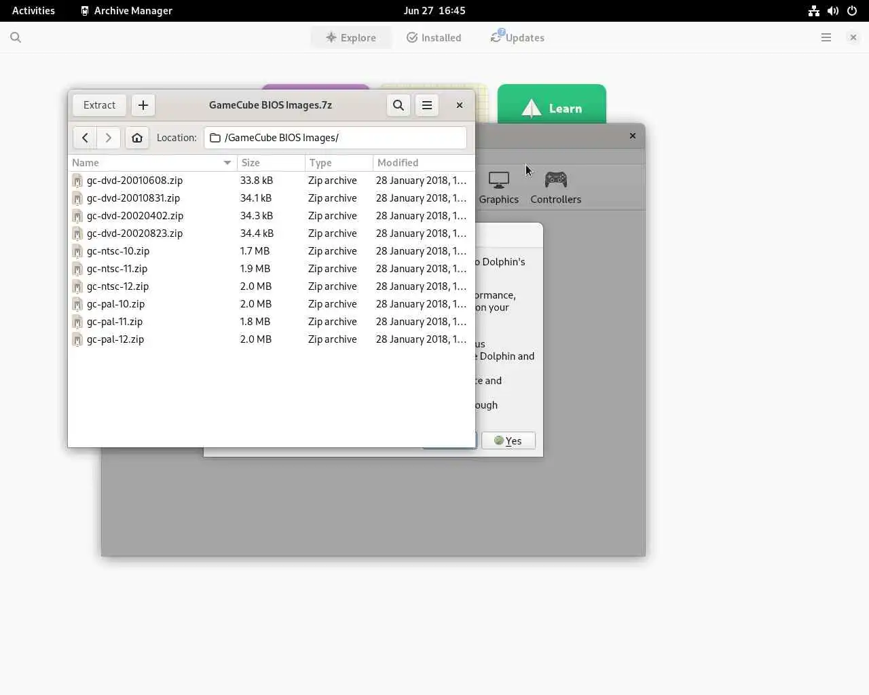
Task: Select gc-pal-10.zip file name
Action: (115, 304)
